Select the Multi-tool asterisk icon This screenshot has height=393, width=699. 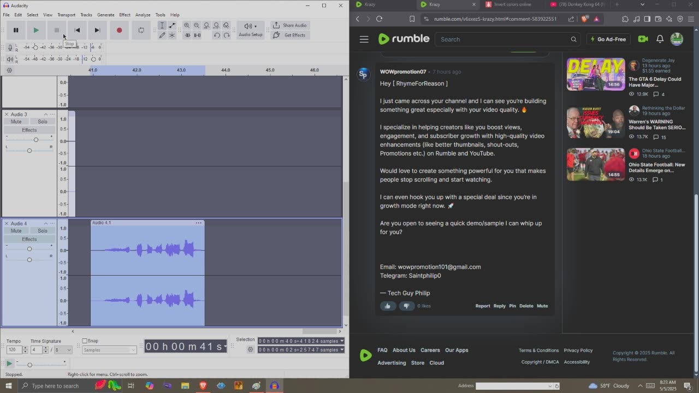pyautogui.click(x=172, y=35)
